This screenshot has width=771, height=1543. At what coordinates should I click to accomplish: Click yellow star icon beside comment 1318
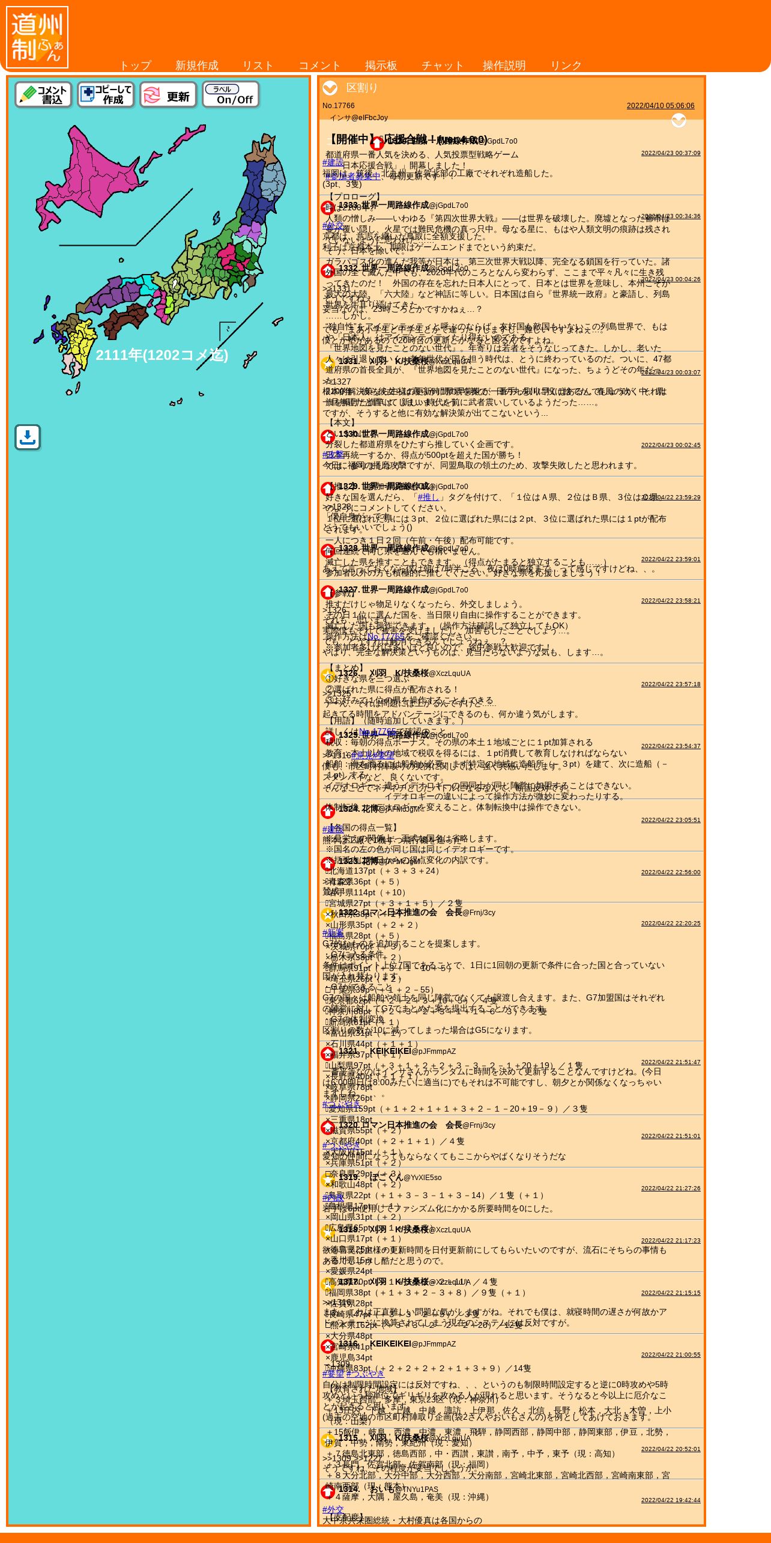tap(327, 1232)
